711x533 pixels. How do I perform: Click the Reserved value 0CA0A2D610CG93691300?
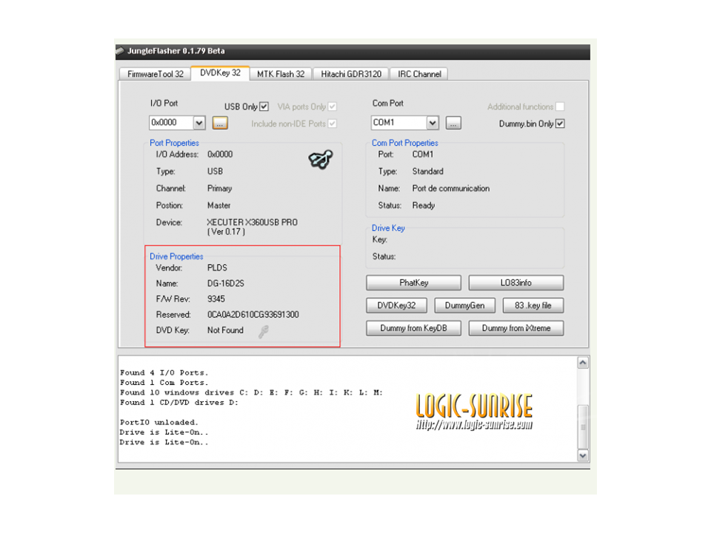[x=253, y=315]
